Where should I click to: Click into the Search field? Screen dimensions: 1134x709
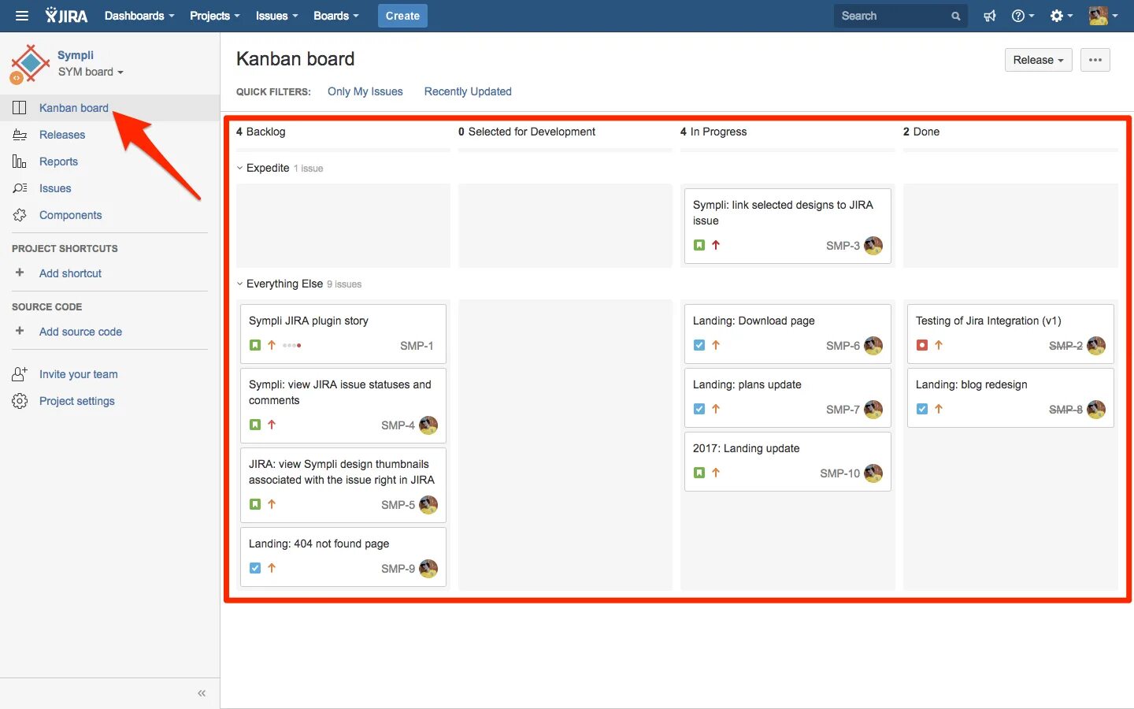tap(901, 16)
